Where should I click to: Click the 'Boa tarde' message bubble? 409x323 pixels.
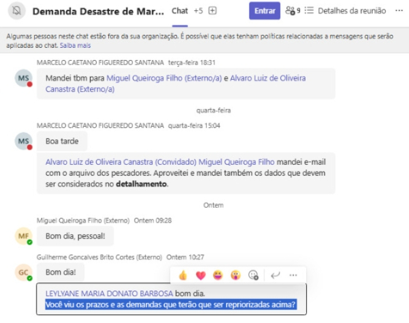62,141
